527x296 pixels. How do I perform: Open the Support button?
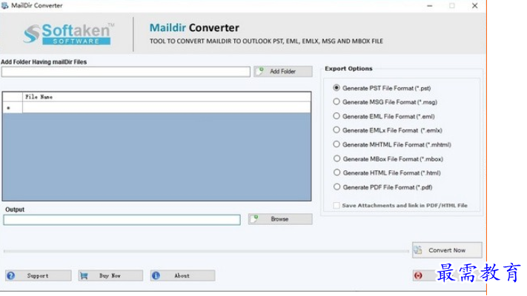[x=39, y=275]
